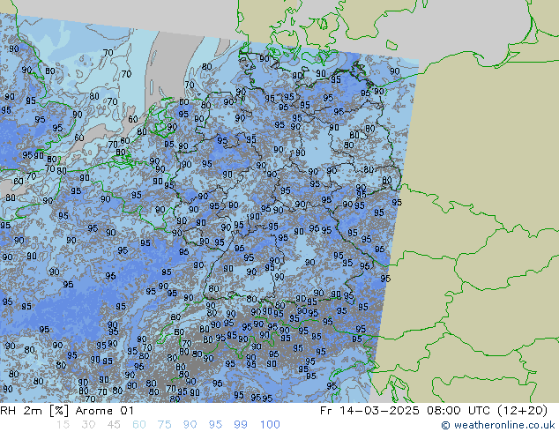
Task: Click the legend value 15
Action: 63,425
